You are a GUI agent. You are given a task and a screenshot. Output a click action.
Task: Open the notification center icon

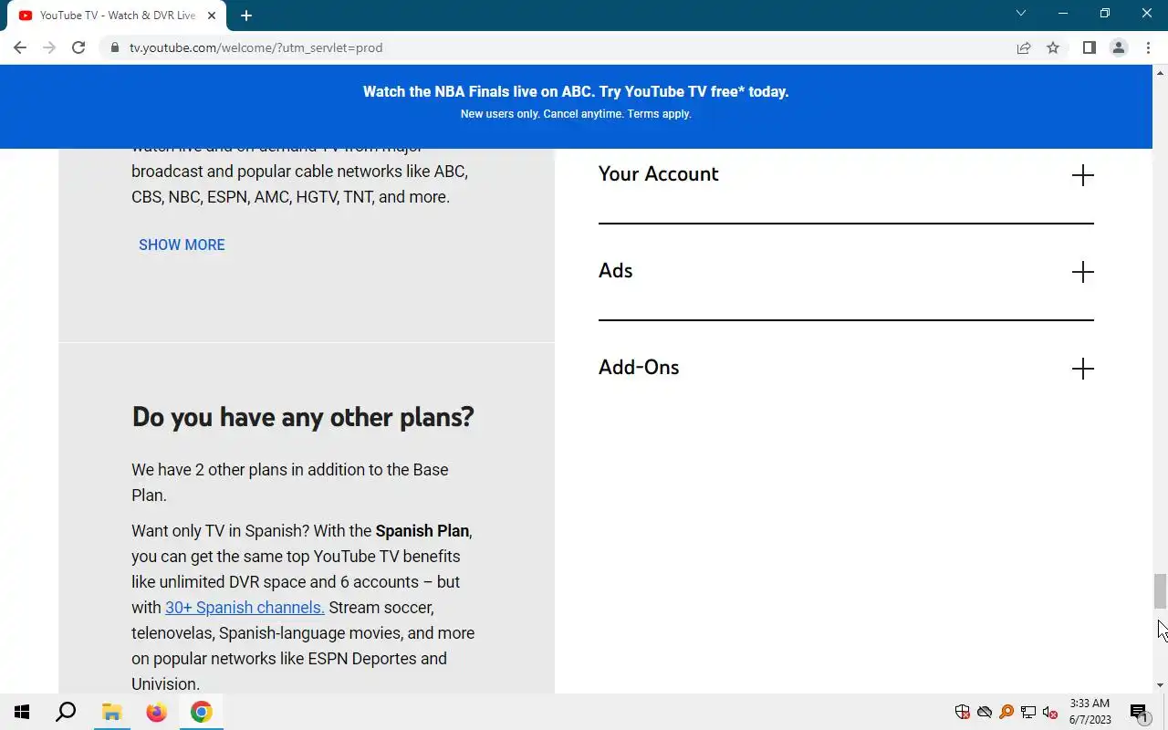tap(1139, 712)
